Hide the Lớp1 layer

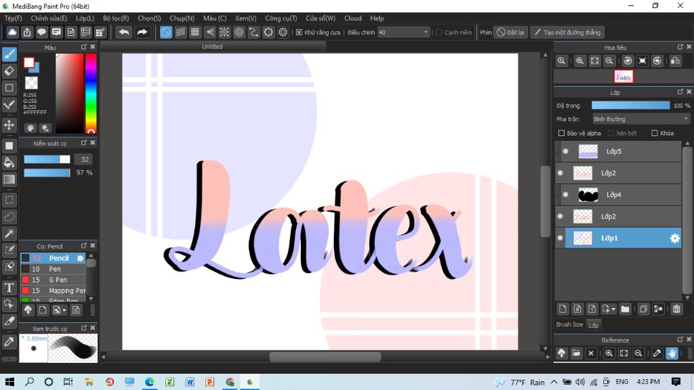click(x=560, y=238)
